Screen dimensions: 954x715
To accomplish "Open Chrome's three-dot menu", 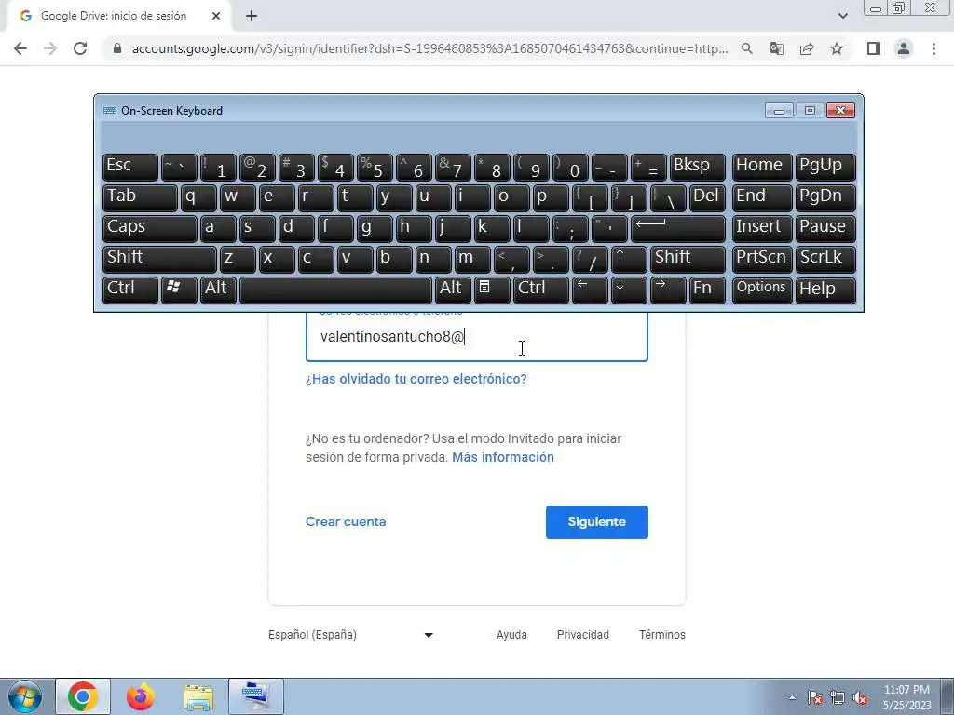I will pyautogui.click(x=934, y=48).
